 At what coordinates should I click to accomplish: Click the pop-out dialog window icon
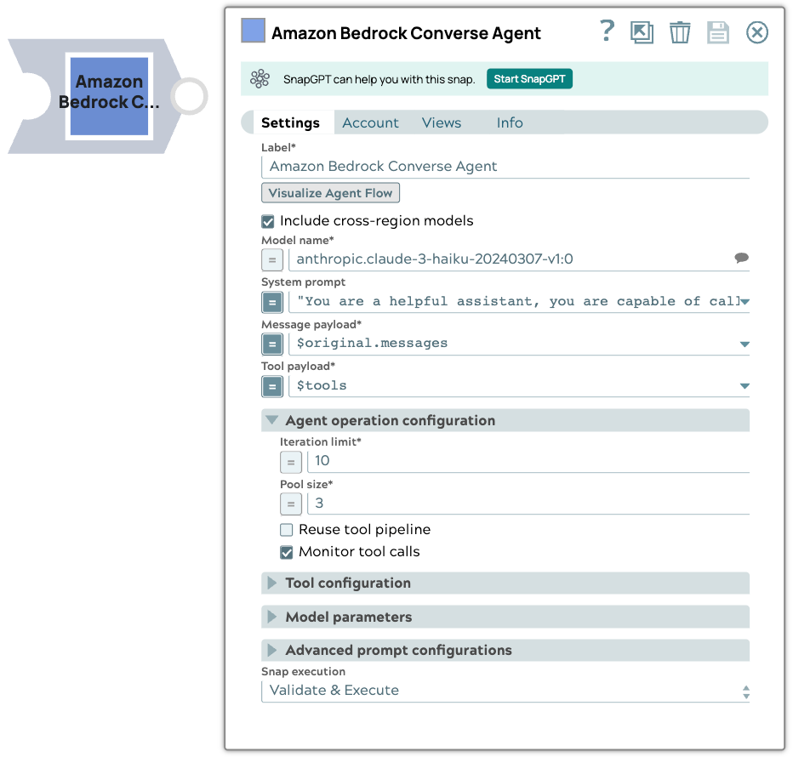[x=642, y=32]
